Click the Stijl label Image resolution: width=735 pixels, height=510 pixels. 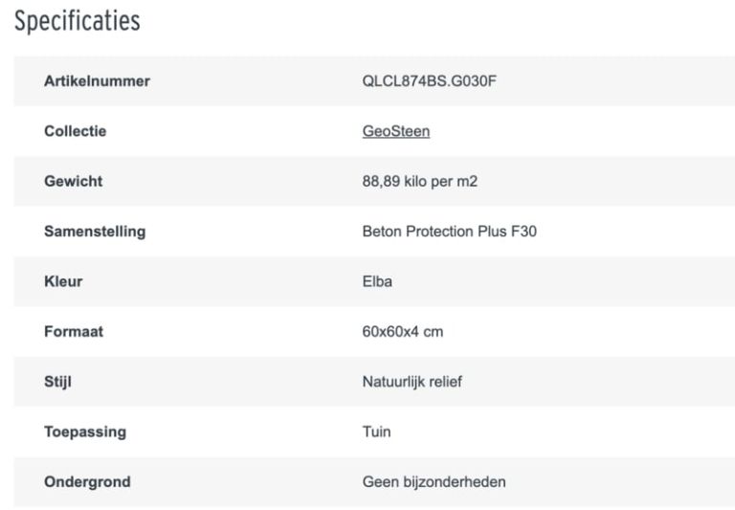click(57, 382)
